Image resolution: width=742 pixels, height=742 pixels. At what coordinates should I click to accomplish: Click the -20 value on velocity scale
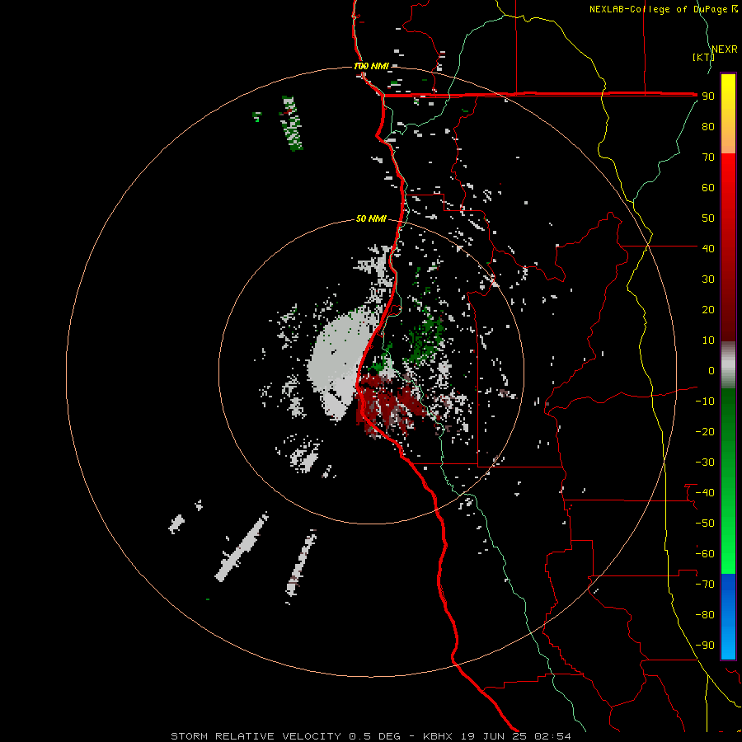(705, 431)
